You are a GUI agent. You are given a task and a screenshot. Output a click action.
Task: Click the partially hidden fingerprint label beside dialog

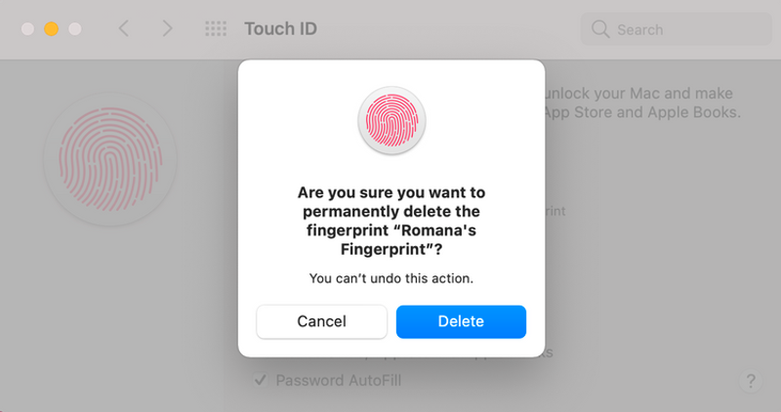555,211
